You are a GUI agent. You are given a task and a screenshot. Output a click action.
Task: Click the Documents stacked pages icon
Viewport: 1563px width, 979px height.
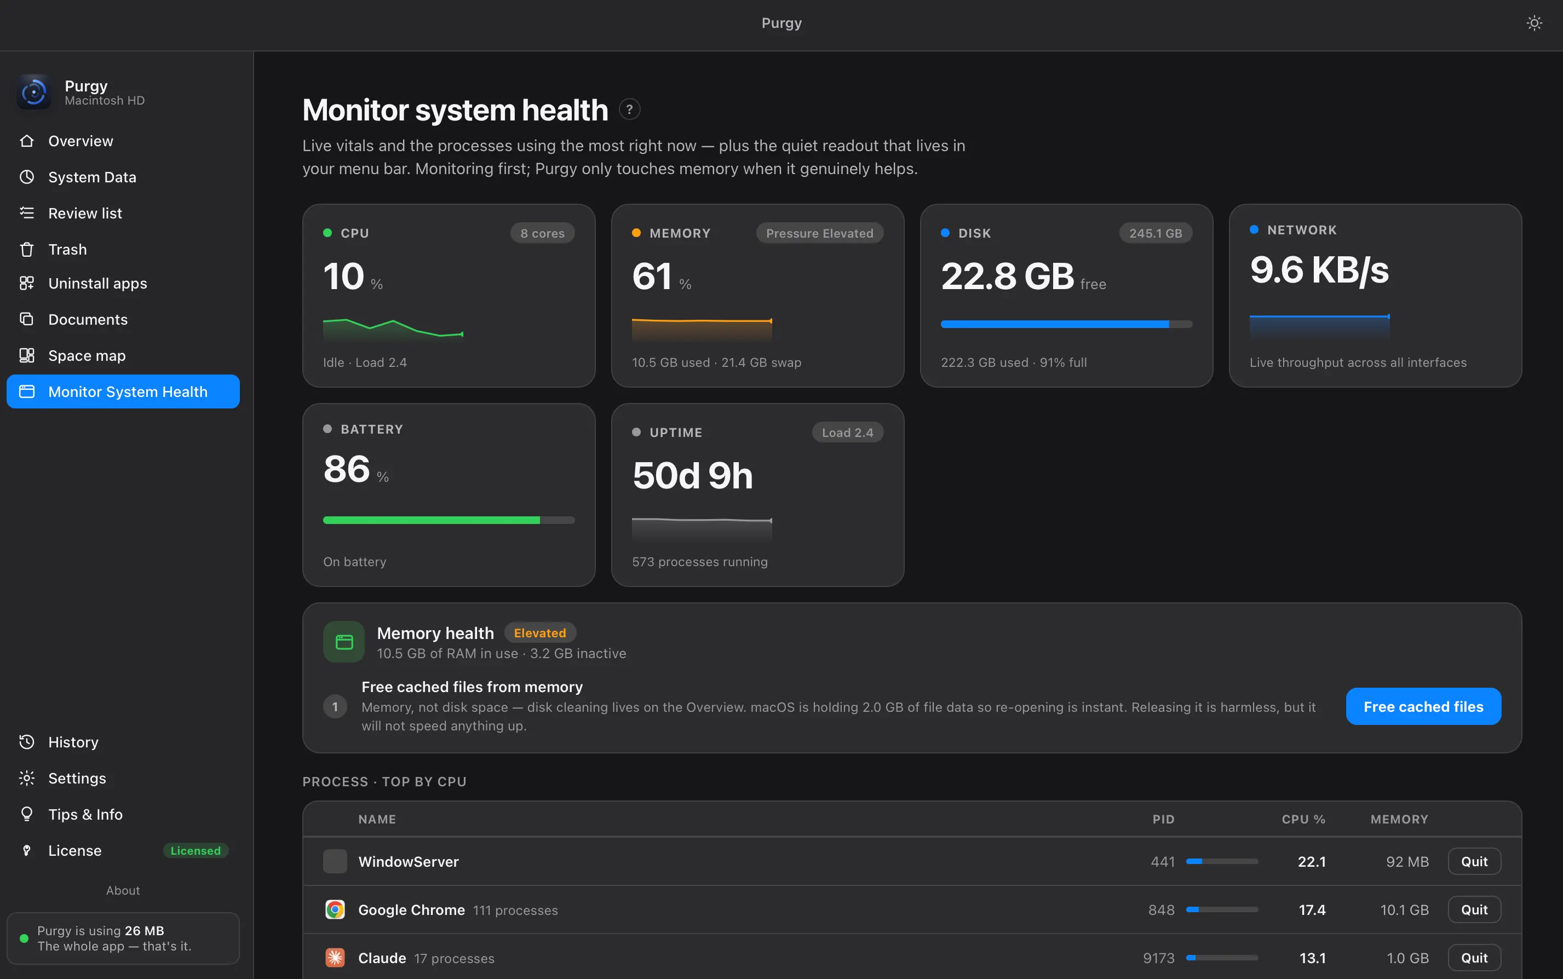(26, 319)
